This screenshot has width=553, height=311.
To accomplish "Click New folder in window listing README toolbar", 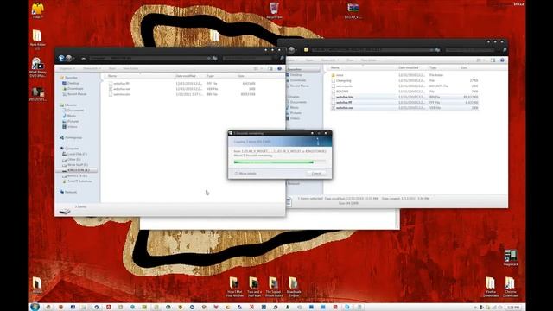I will [x=369, y=60].
